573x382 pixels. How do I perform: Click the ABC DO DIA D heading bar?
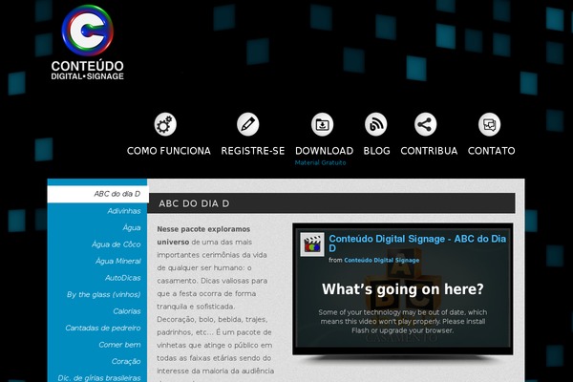click(331, 203)
